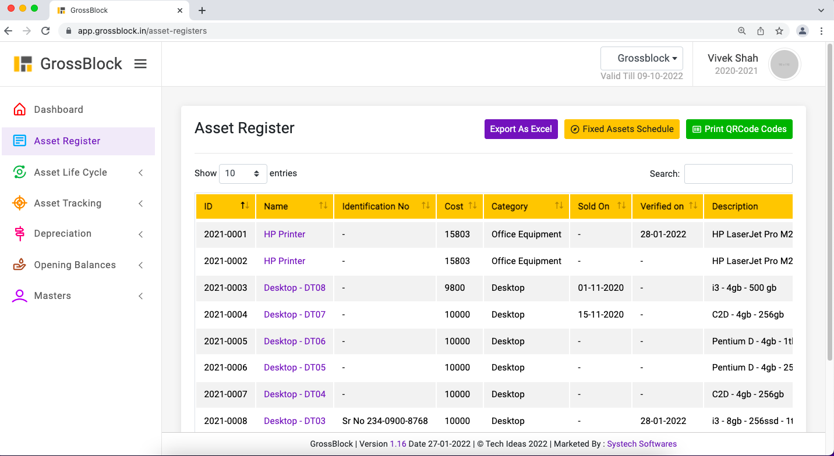Click the Depreciation signpost icon

coord(19,234)
